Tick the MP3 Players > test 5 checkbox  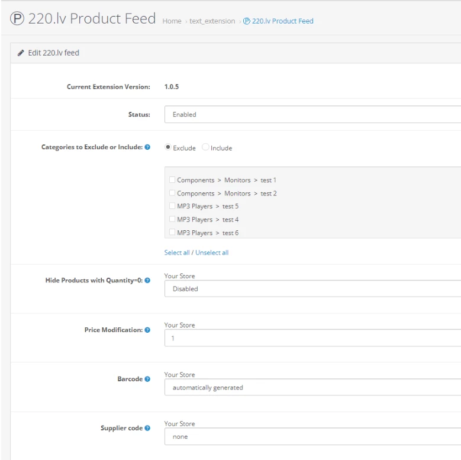point(172,207)
